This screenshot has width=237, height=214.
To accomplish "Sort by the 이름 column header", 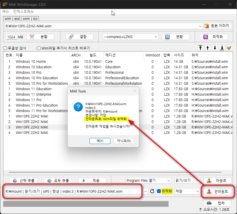I will click(x=42, y=55).
